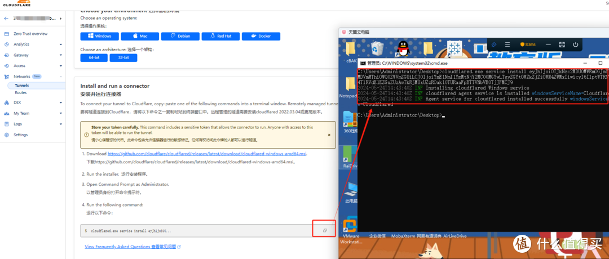609x259 pixels.
Task: Click the Recycle Bin icon on the remote desktop
Action: coord(377,49)
